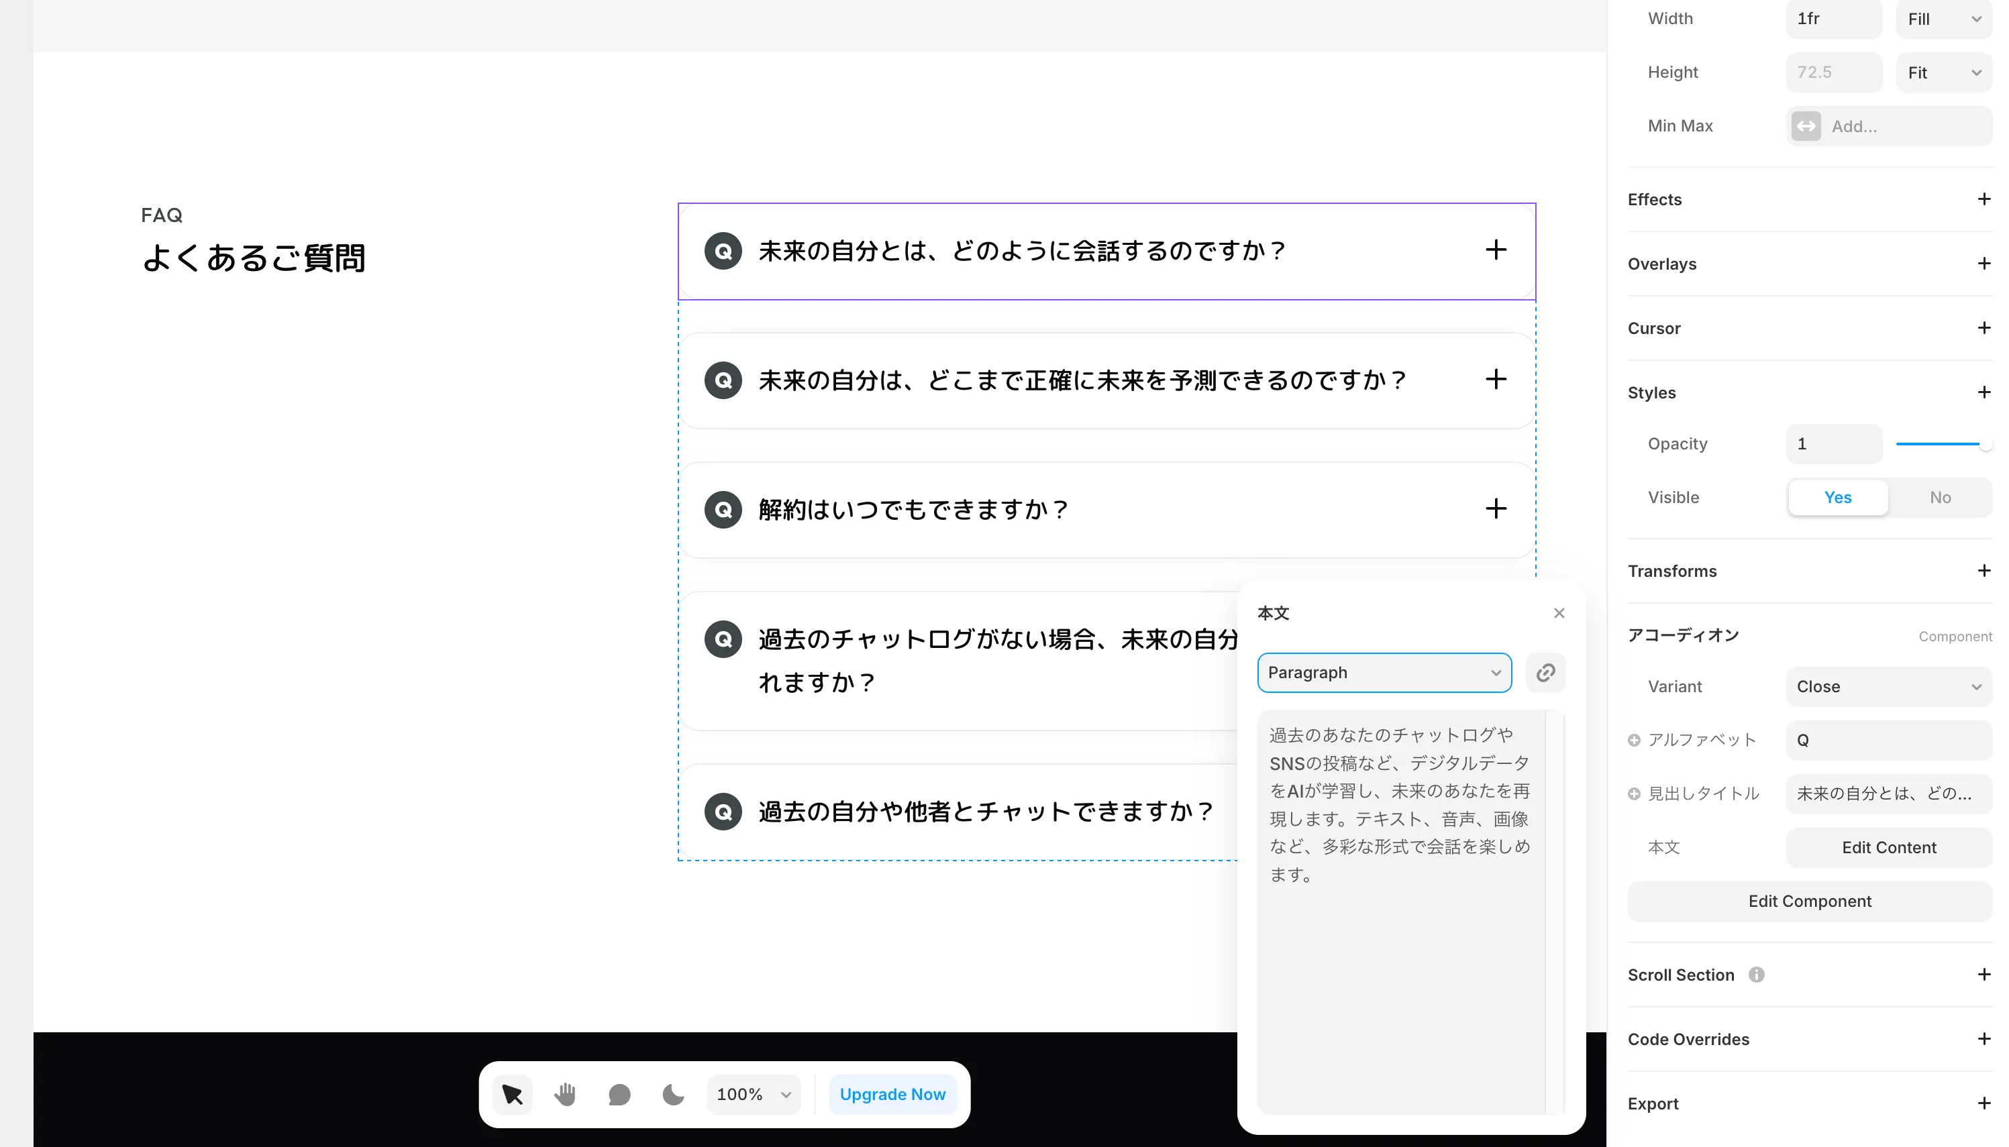Click Q badge of 解約はいつでもできますか

[723, 510]
